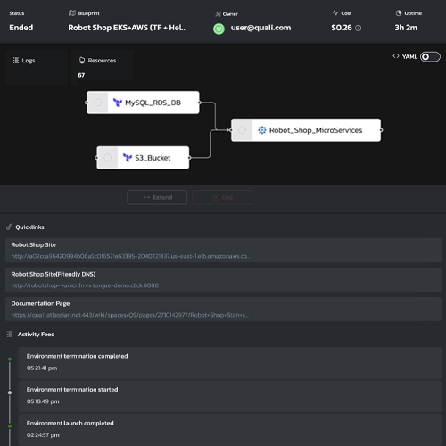Click the owner email user@quali.com
Viewport: 446px width, 446px height.
point(261,28)
